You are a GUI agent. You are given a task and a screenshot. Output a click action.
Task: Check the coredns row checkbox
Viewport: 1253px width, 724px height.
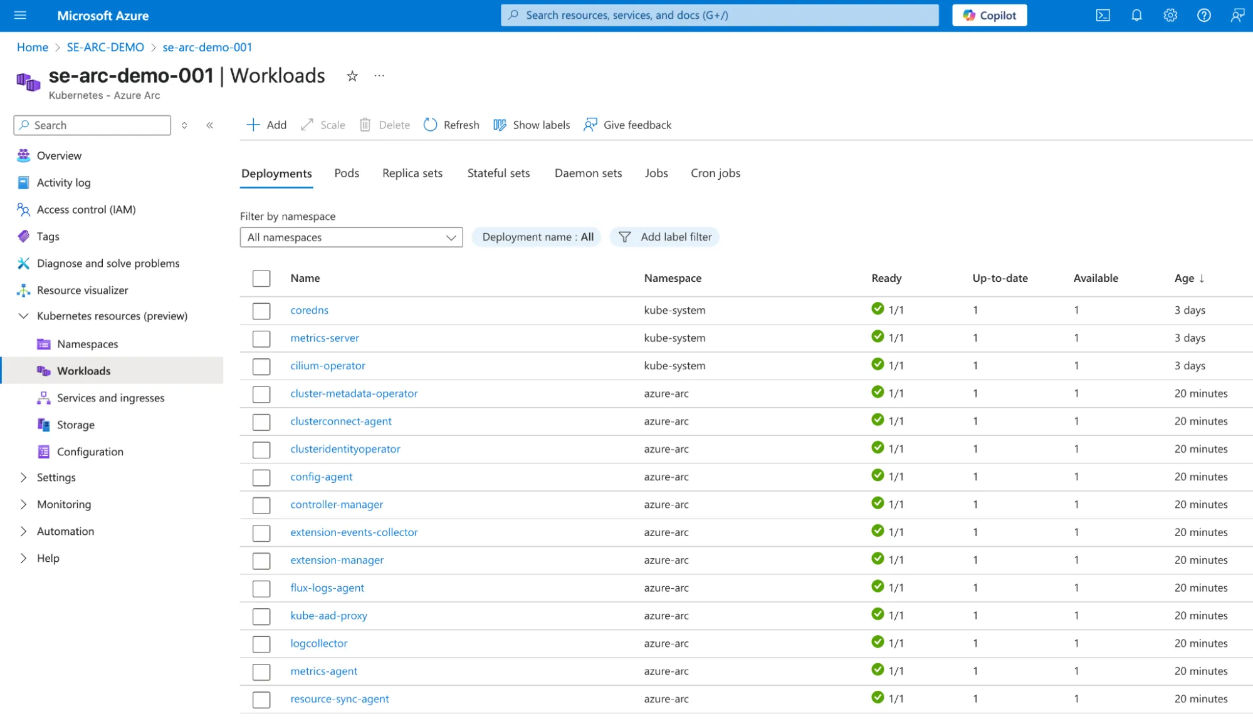[261, 311]
